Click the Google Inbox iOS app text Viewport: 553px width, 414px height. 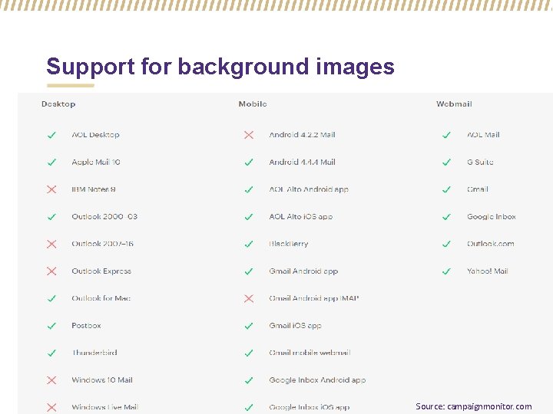tap(310, 407)
